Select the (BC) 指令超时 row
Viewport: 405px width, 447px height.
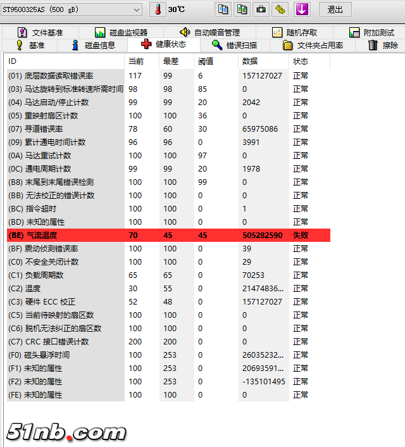coord(168,209)
